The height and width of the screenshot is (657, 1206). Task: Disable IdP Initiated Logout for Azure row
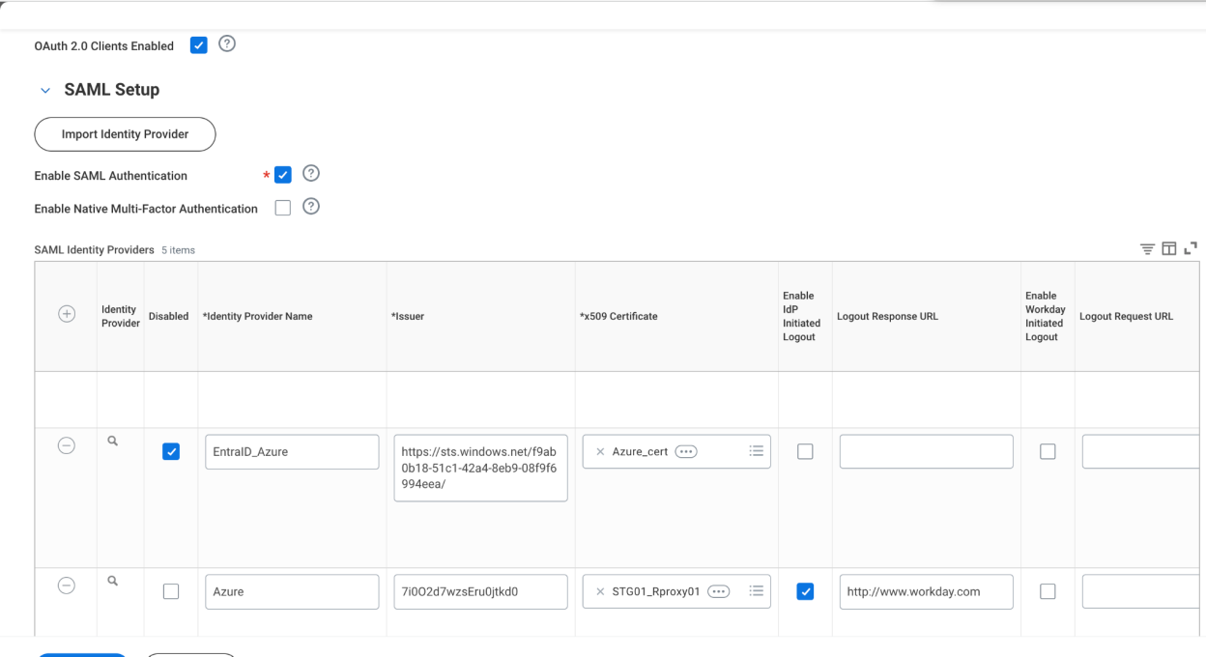pyautogui.click(x=805, y=591)
